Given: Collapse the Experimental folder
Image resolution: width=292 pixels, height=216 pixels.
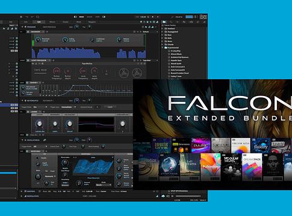Looking at the screenshot, I should click(x=163, y=48).
